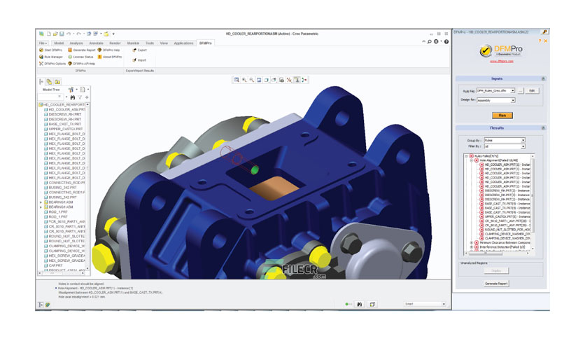Export DFMPro results
This screenshot has height=339, width=585.
[140, 50]
